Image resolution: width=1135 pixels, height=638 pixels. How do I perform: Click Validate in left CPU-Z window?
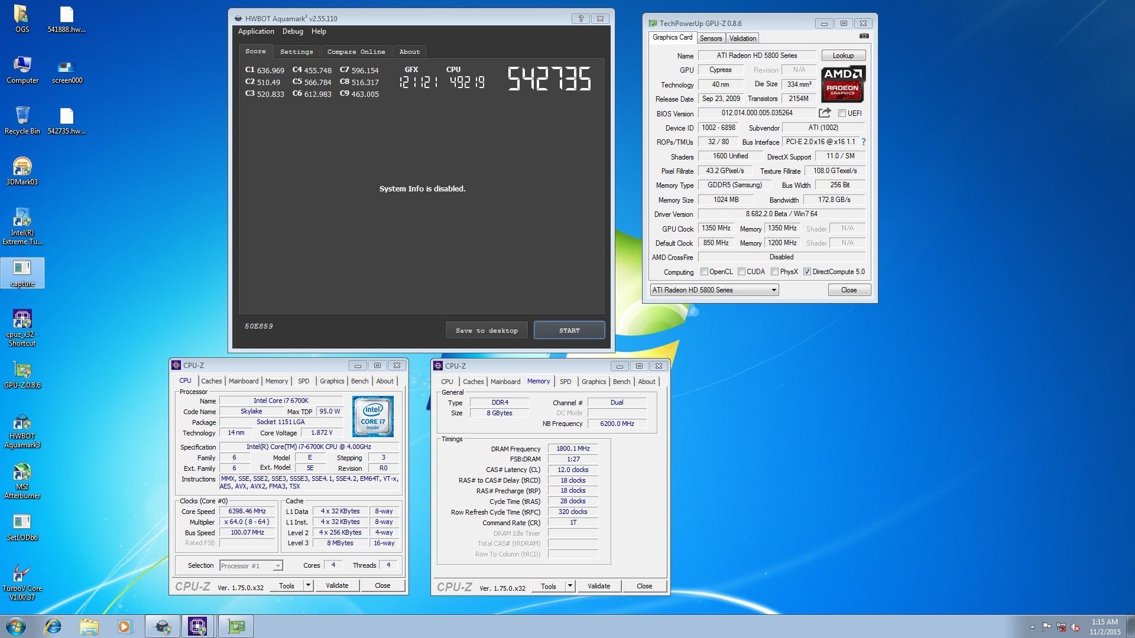(x=337, y=585)
